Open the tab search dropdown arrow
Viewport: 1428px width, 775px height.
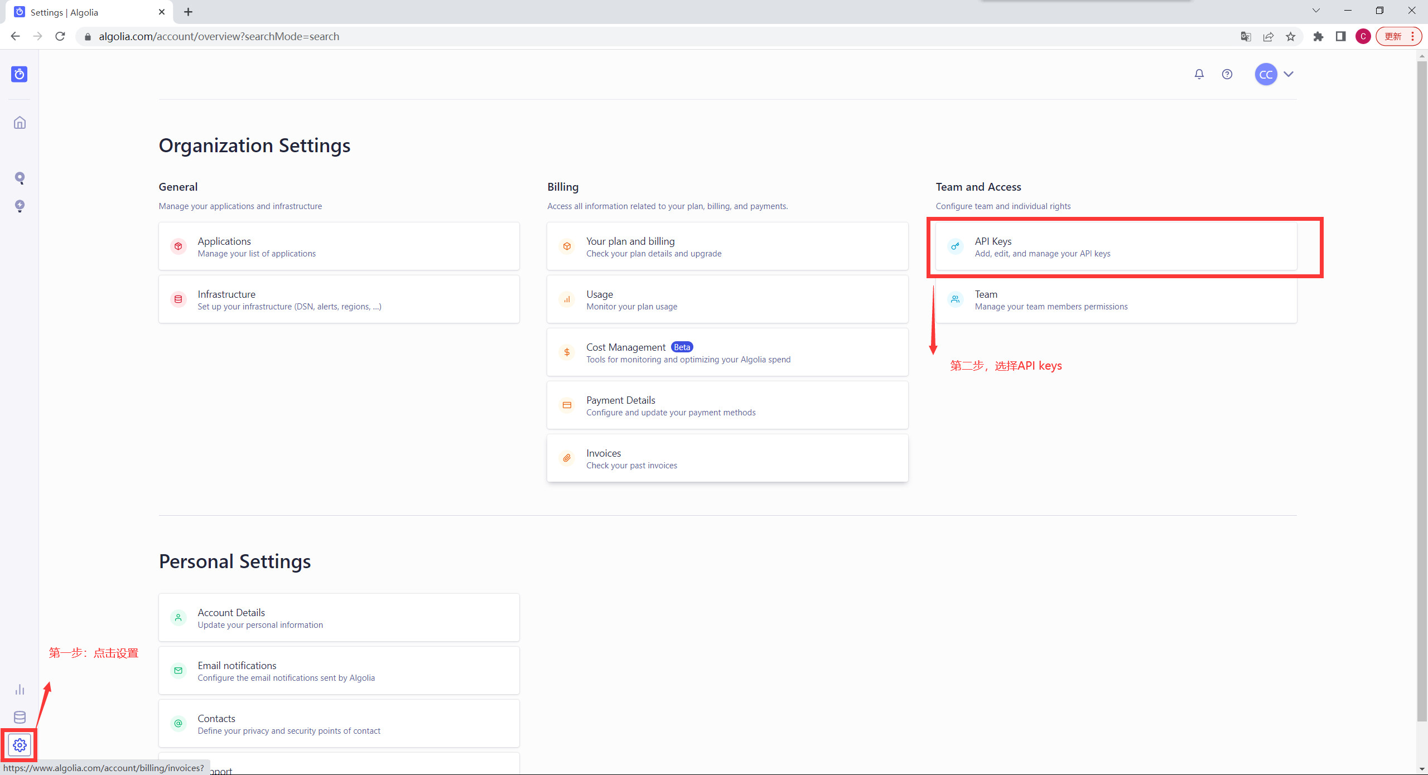(1316, 11)
